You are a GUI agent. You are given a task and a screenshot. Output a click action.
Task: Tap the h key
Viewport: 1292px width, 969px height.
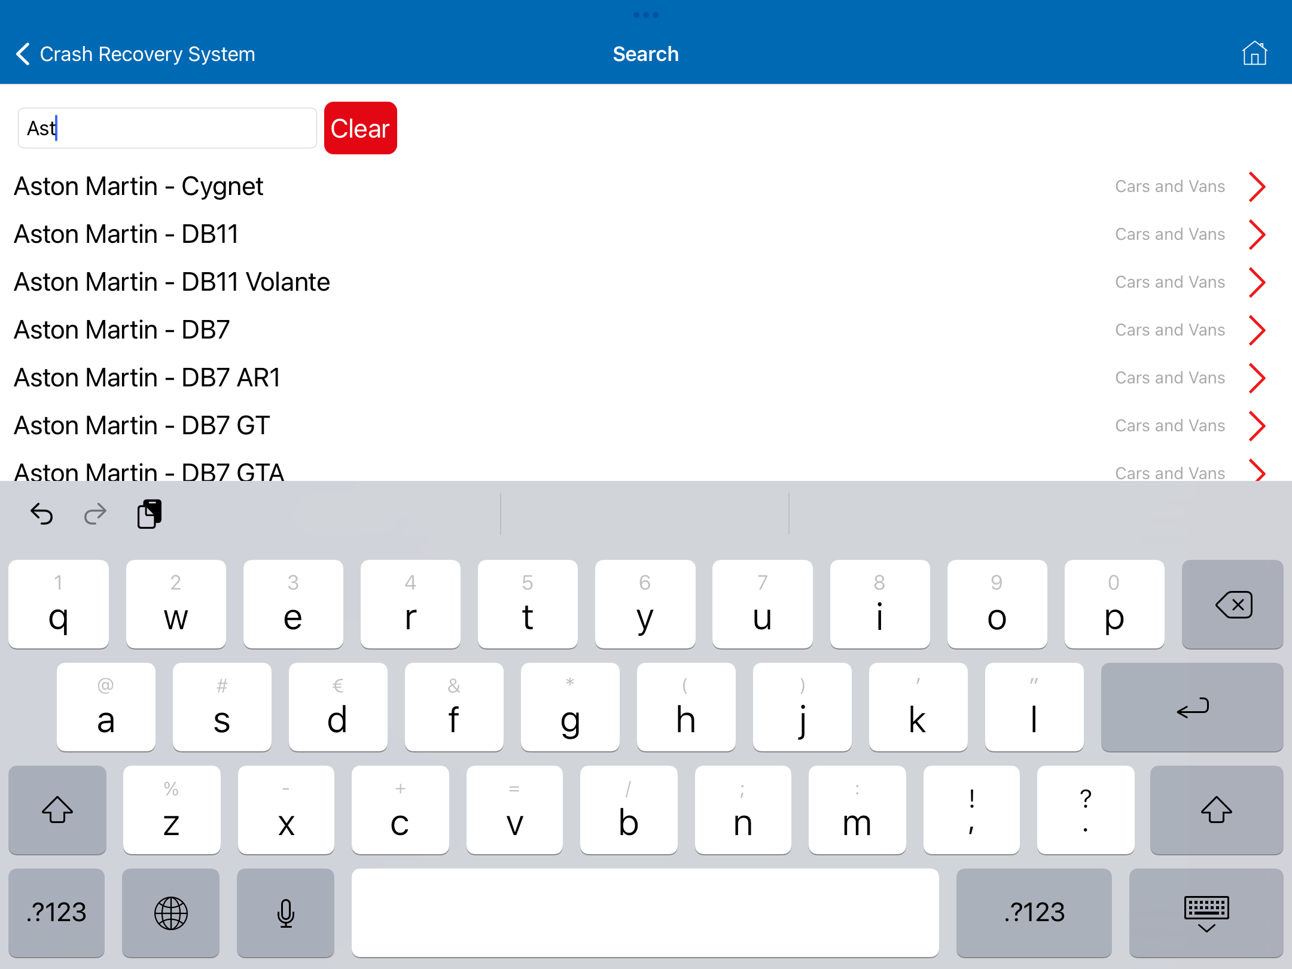pyautogui.click(x=686, y=707)
